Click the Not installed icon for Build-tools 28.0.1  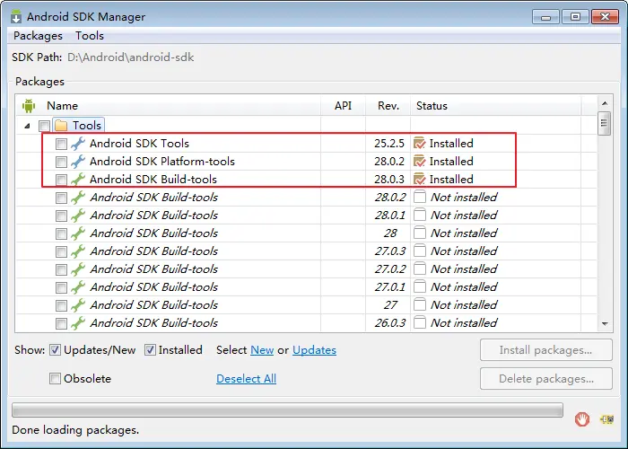click(419, 216)
